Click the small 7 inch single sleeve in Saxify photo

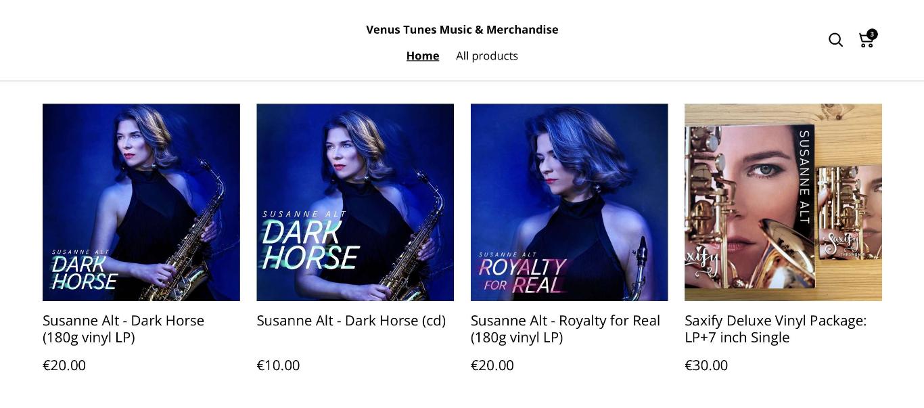pos(850,212)
